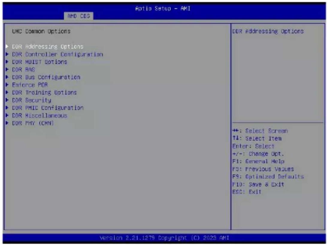
Task: Click the Select Screen key hint
Action: coord(260,131)
